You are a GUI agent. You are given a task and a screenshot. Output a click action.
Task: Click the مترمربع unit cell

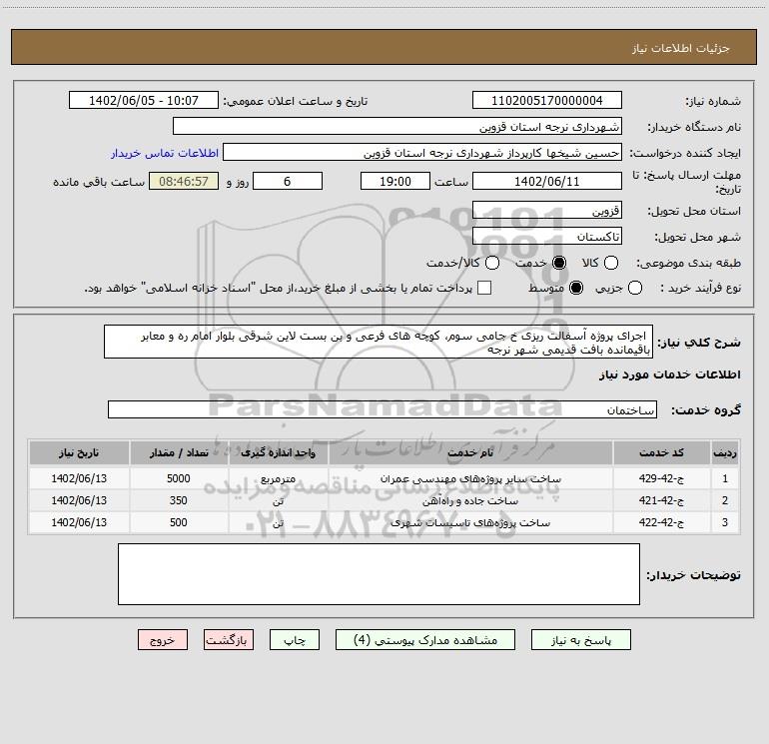[278, 478]
